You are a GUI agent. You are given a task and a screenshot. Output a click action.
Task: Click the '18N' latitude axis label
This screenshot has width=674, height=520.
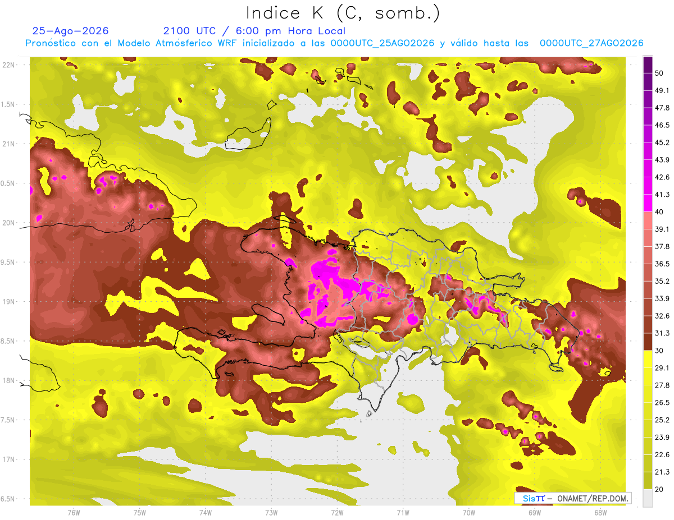[8, 380]
